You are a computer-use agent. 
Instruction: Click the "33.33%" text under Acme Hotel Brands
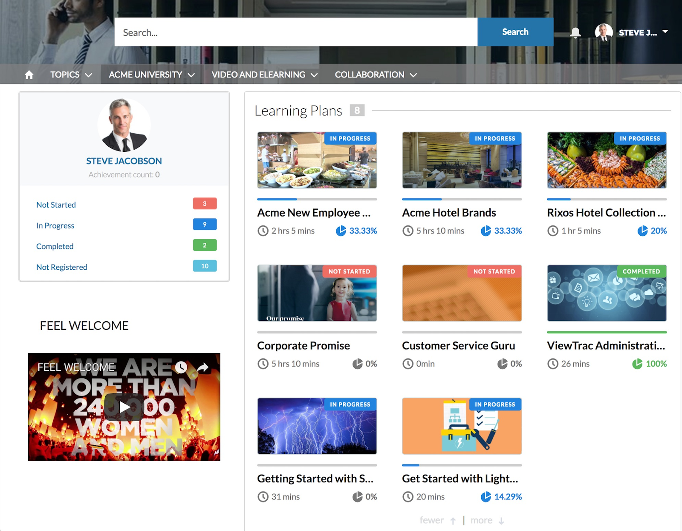(x=508, y=231)
